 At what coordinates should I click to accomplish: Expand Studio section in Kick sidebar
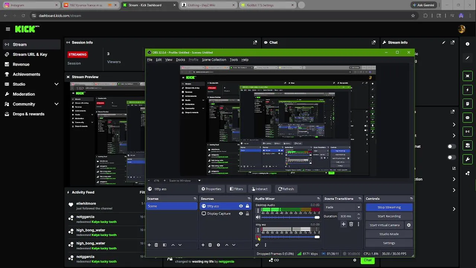57,84
